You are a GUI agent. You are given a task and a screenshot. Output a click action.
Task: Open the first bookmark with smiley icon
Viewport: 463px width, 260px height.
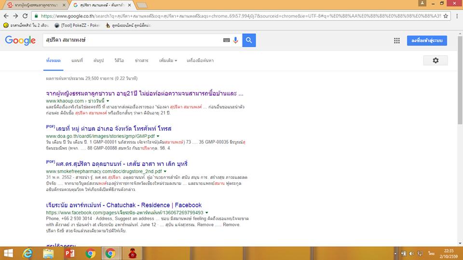pyautogui.click(x=26, y=26)
